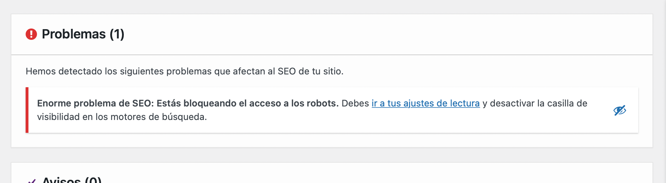Collapse the Problemas (1) section heading
Image resolution: width=666 pixels, height=183 pixels.
coord(83,34)
